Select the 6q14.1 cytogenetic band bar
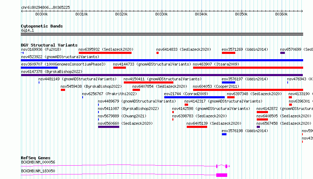This screenshot has height=179, width=313. pyautogui.click(x=162, y=34)
